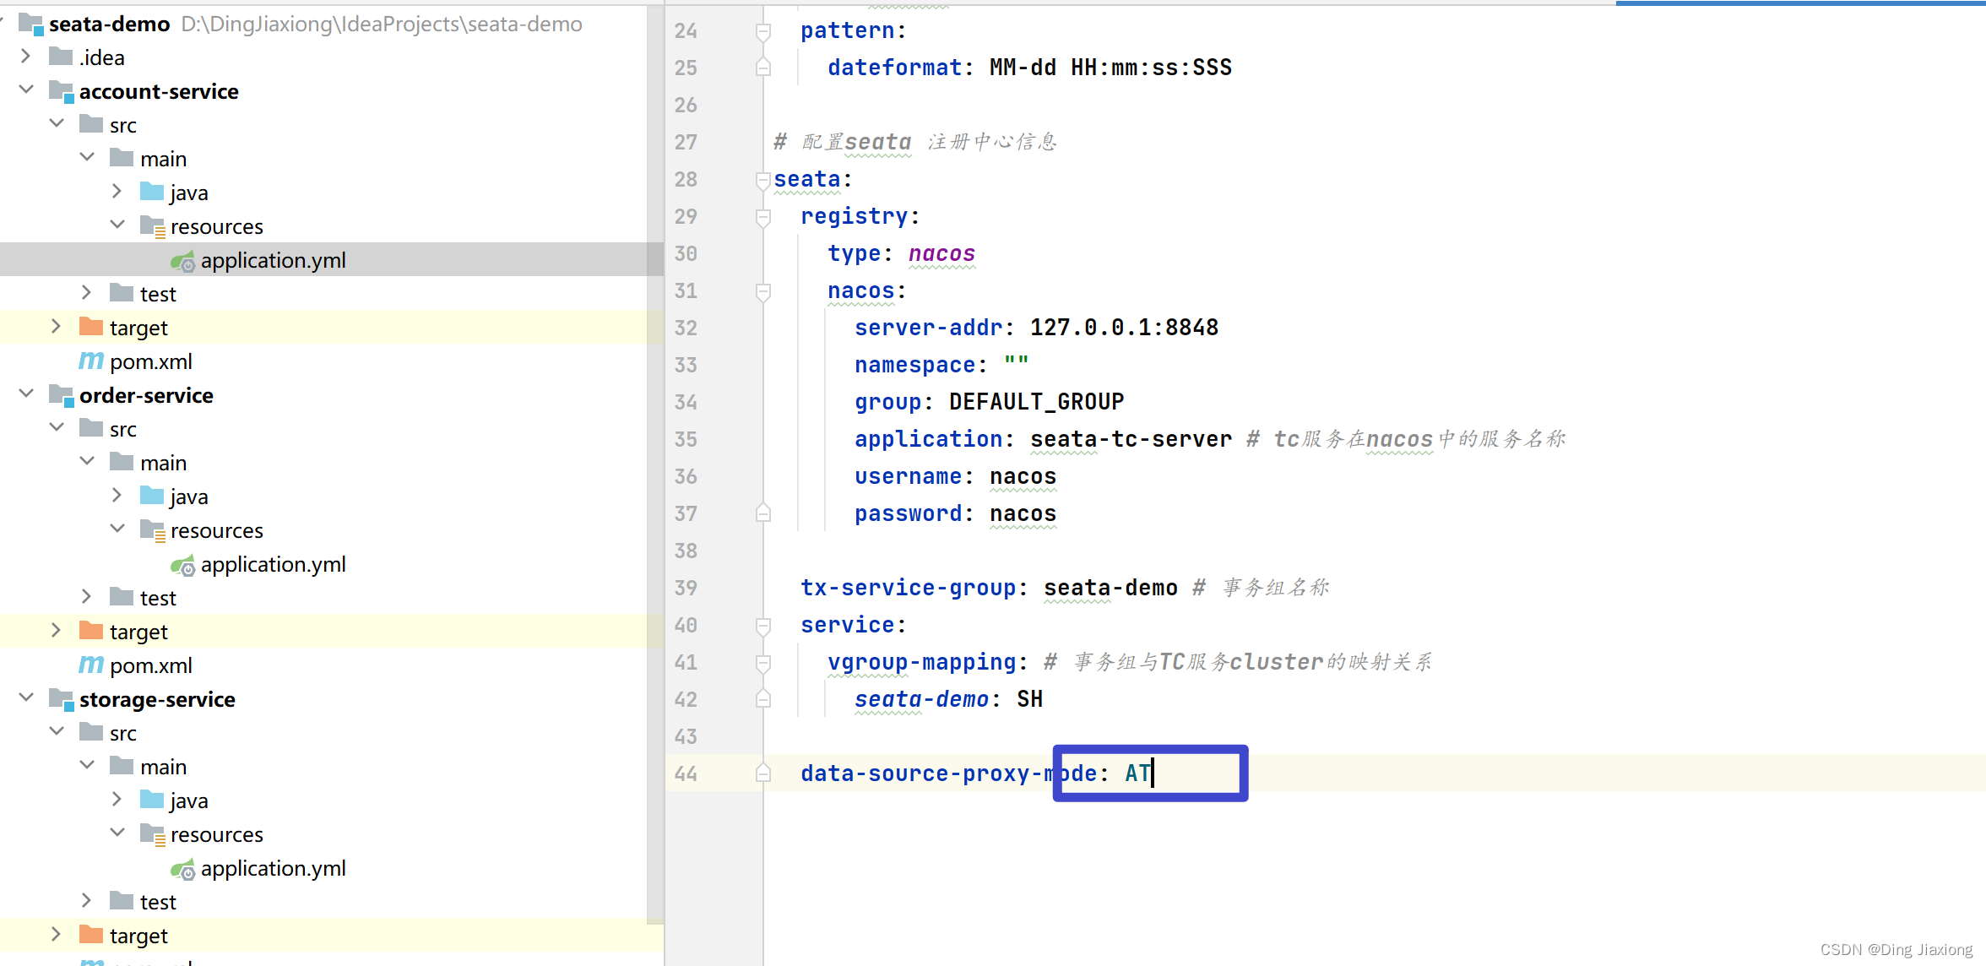Expand test folder chevron under storage-service
The height and width of the screenshot is (966, 1986).
[x=86, y=901]
